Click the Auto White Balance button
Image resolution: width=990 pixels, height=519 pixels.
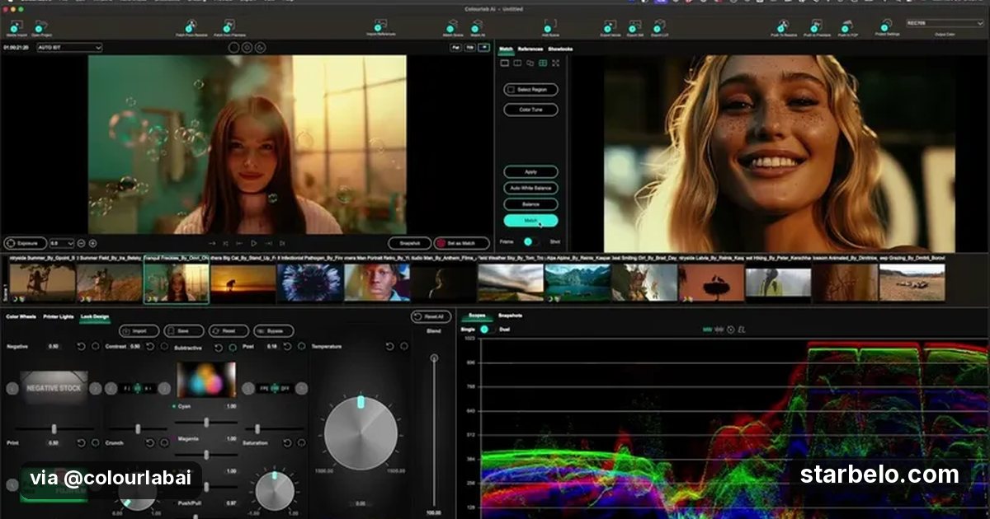(531, 188)
